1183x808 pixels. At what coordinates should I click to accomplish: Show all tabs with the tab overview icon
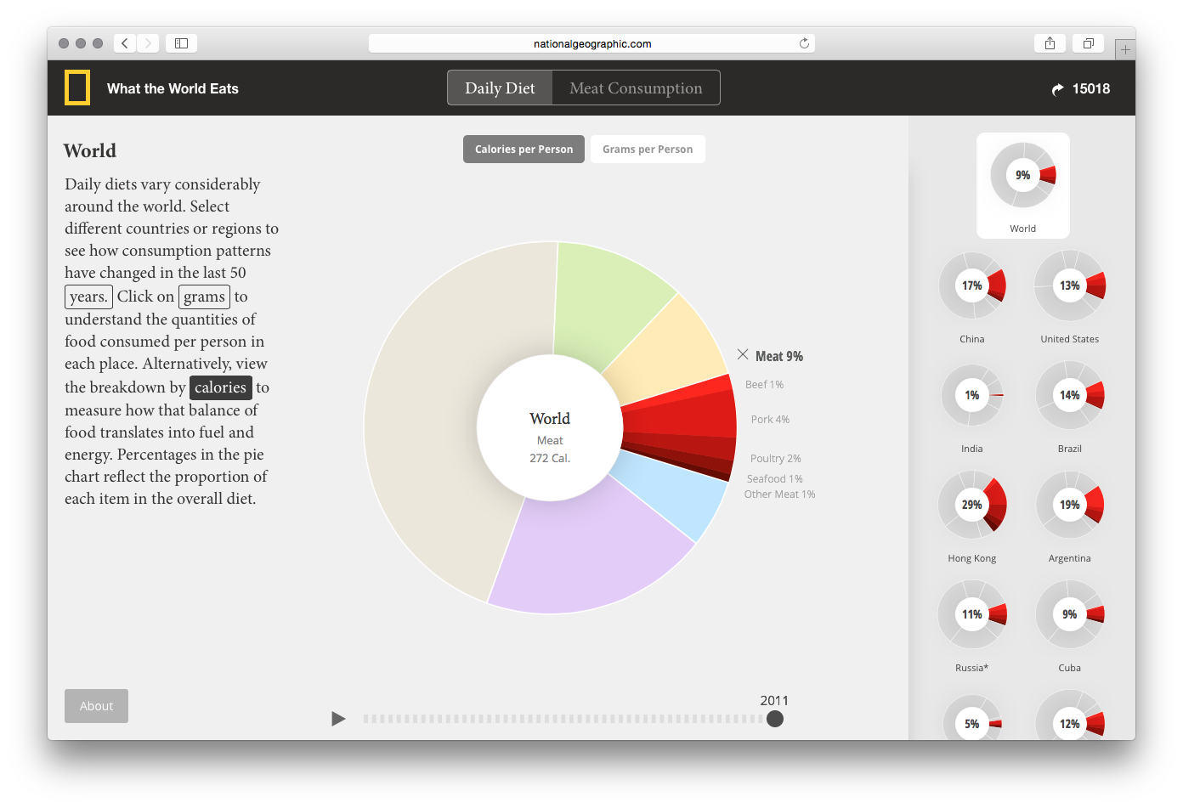pyautogui.click(x=1088, y=43)
